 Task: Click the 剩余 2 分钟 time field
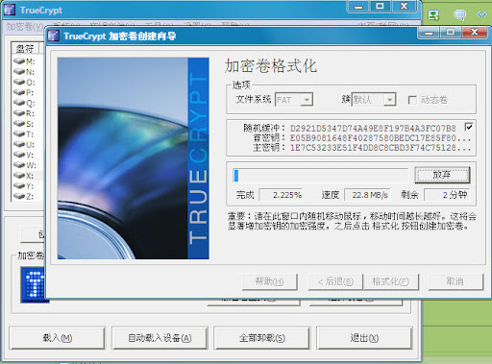[x=447, y=195]
